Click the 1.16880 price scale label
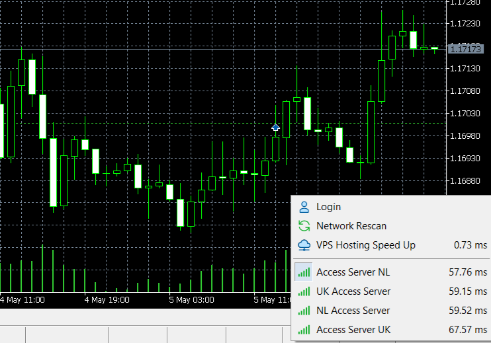Viewport: 491px width, 343px height. click(x=465, y=180)
